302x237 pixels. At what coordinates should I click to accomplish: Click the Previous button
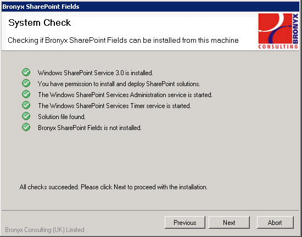[185, 222]
